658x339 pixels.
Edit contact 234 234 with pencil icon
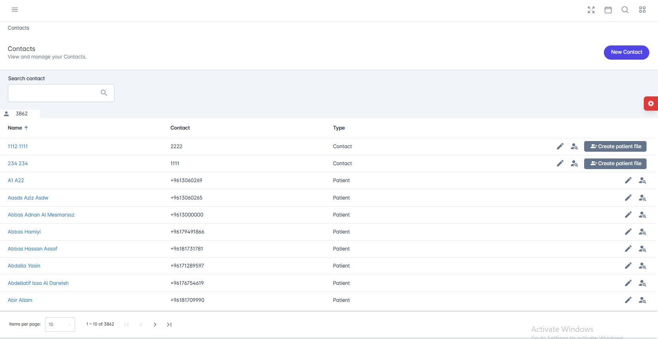[560, 164]
